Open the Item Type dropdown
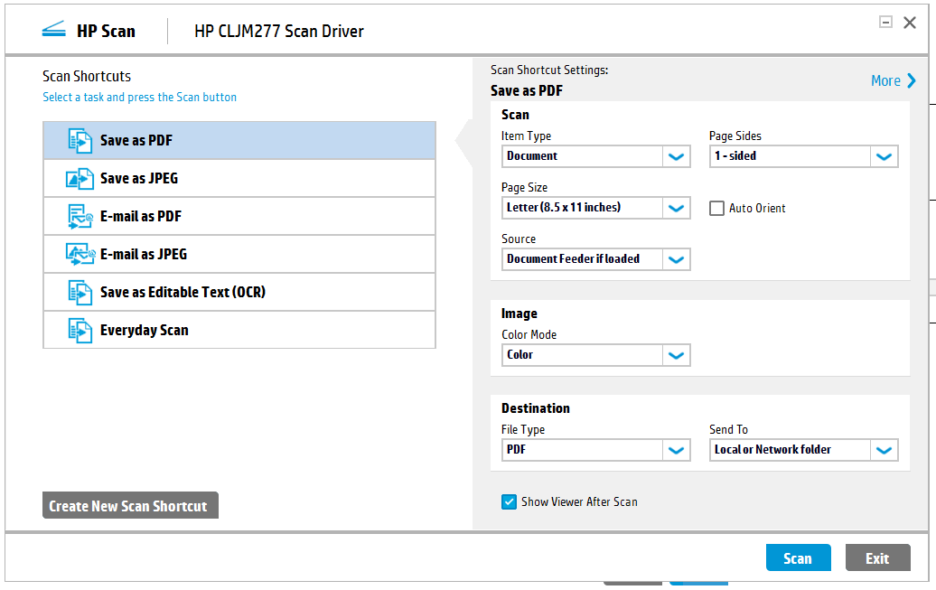This screenshot has height=590, width=936. coord(676,156)
